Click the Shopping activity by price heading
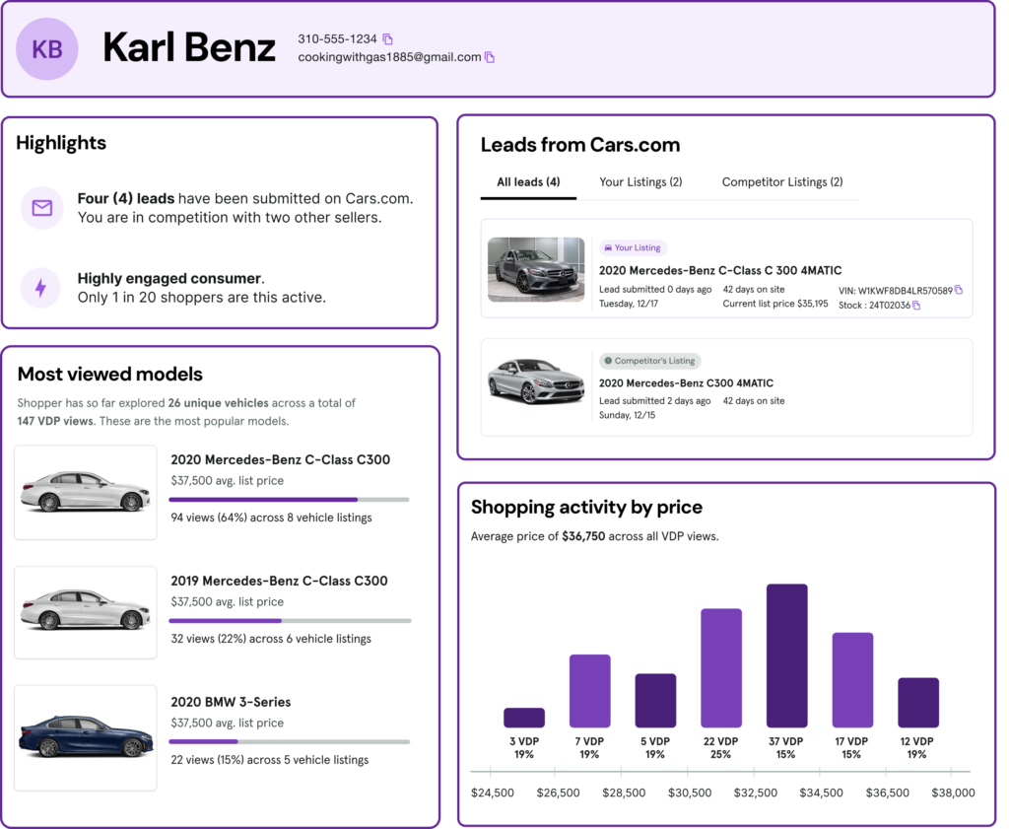Screen dimensions: 1009x829 (x=587, y=508)
